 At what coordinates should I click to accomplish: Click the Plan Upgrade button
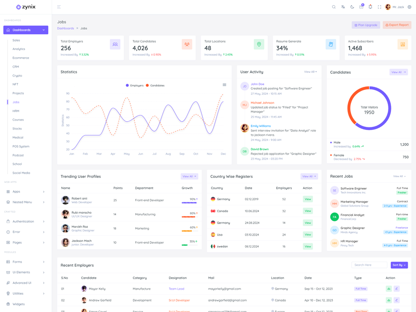(366, 25)
